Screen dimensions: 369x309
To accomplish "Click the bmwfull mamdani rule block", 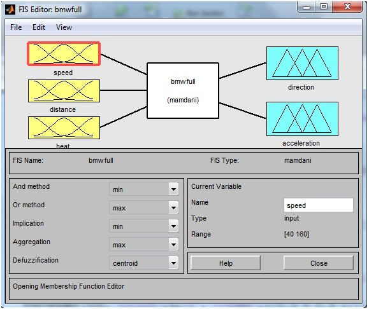I will coord(183,91).
